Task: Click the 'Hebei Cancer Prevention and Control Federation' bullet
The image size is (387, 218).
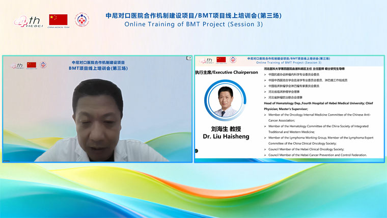Action: pos(317,155)
